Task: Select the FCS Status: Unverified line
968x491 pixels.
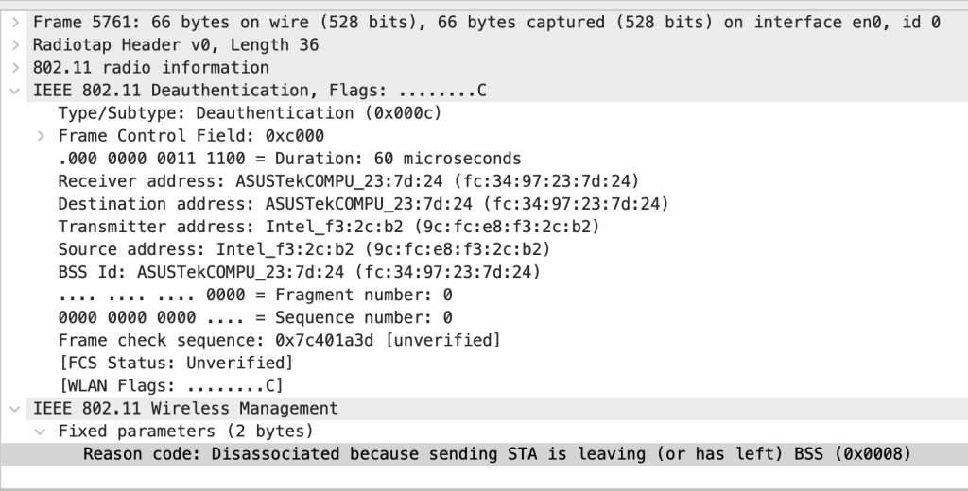Action: coord(175,363)
